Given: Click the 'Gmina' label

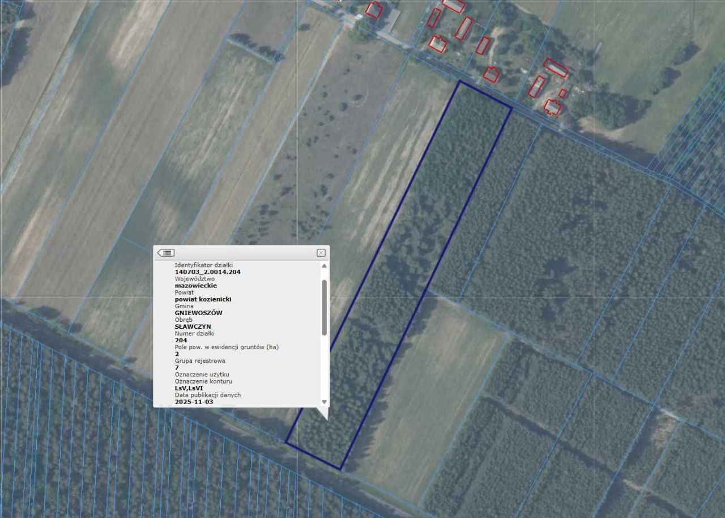Looking at the screenshot, I should pyautogui.click(x=185, y=306).
